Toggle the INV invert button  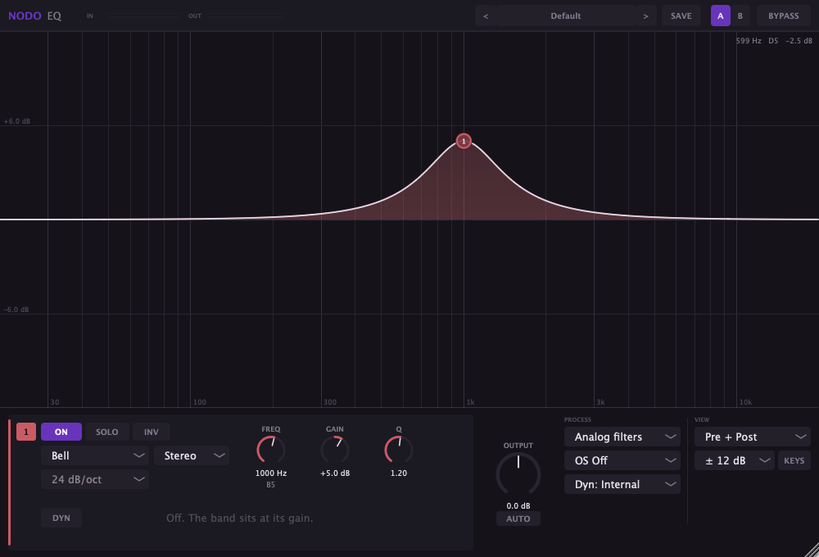click(151, 432)
